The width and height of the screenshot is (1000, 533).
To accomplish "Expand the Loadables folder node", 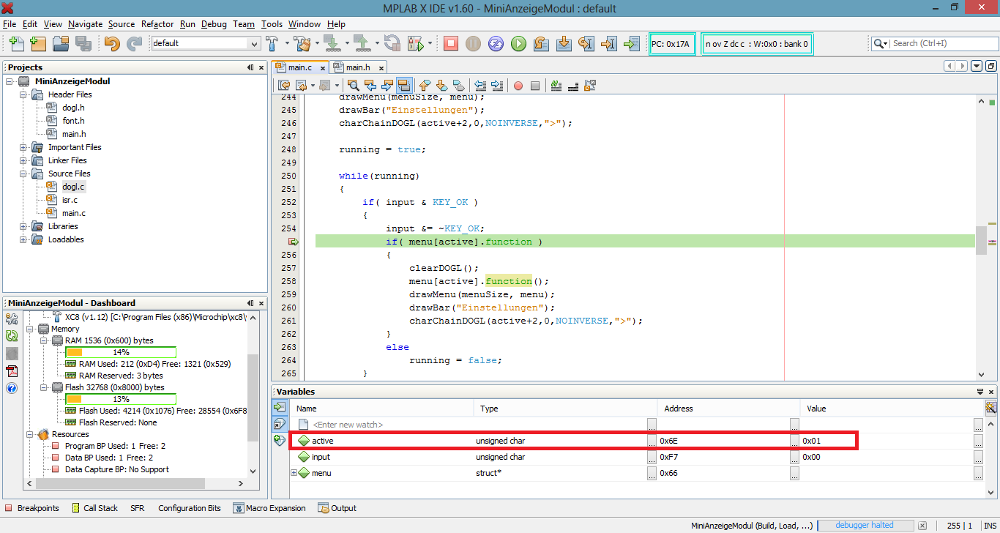I will pyautogui.click(x=23, y=239).
